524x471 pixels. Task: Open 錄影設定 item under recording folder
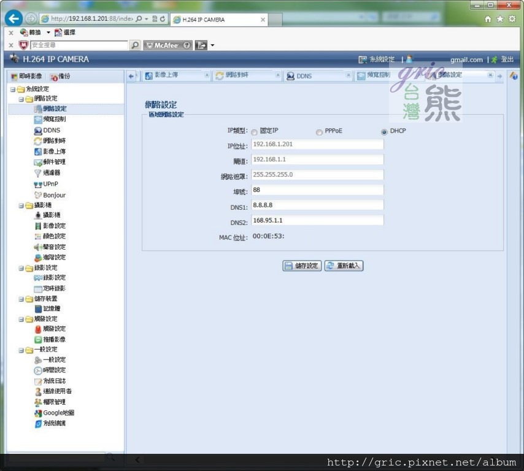pos(50,278)
